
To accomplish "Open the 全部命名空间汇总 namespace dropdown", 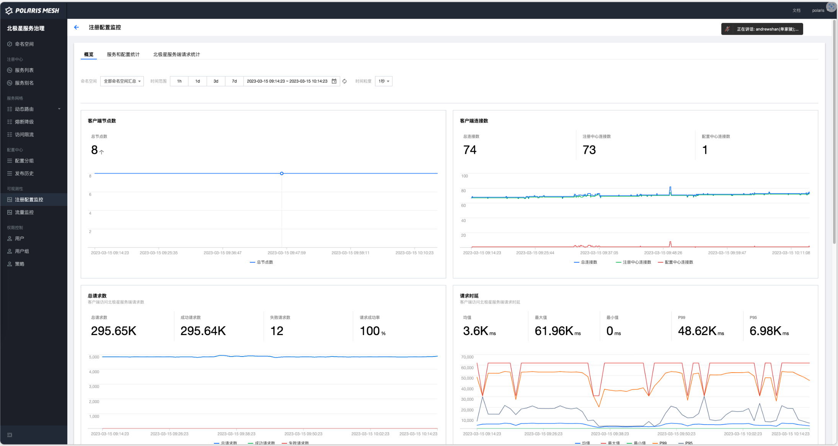I will 122,81.
